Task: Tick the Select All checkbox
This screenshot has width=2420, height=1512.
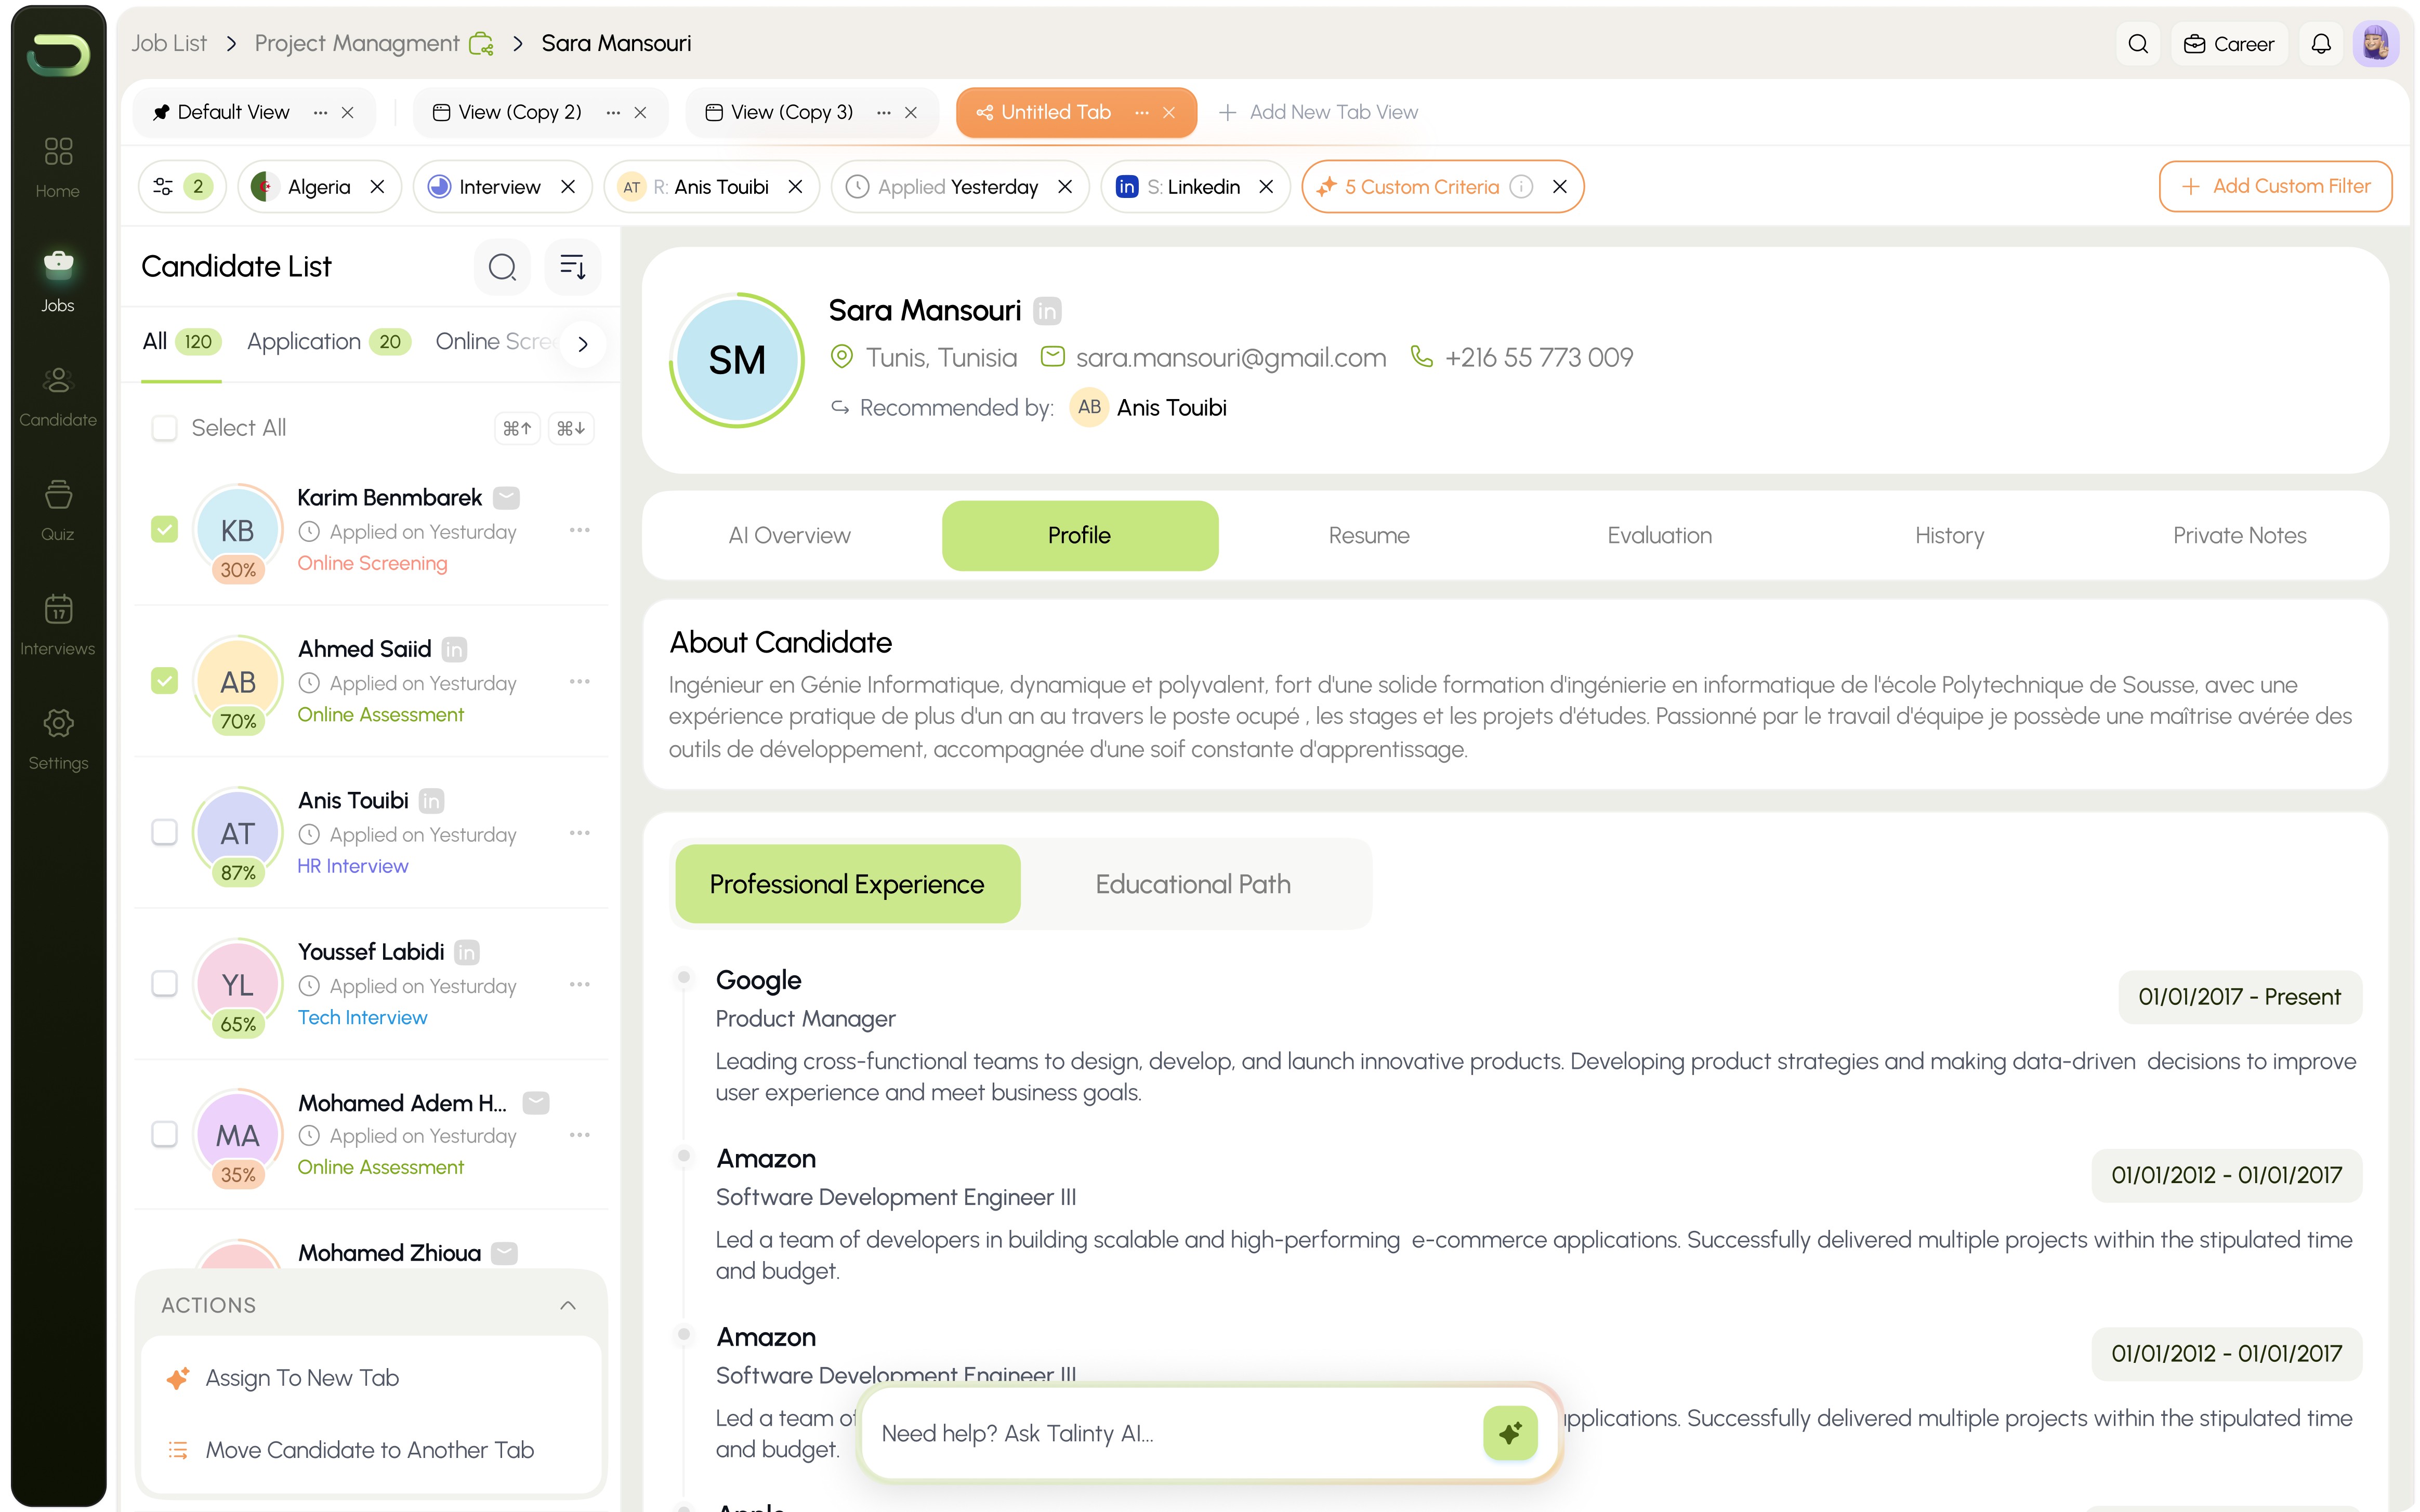Action: point(164,428)
